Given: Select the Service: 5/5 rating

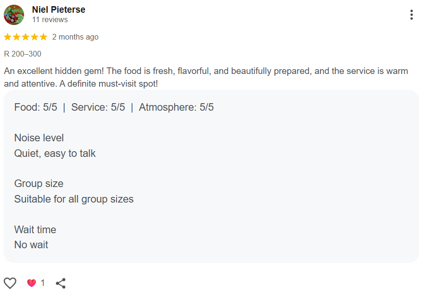Looking at the screenshot, I should tap(98, 107).
